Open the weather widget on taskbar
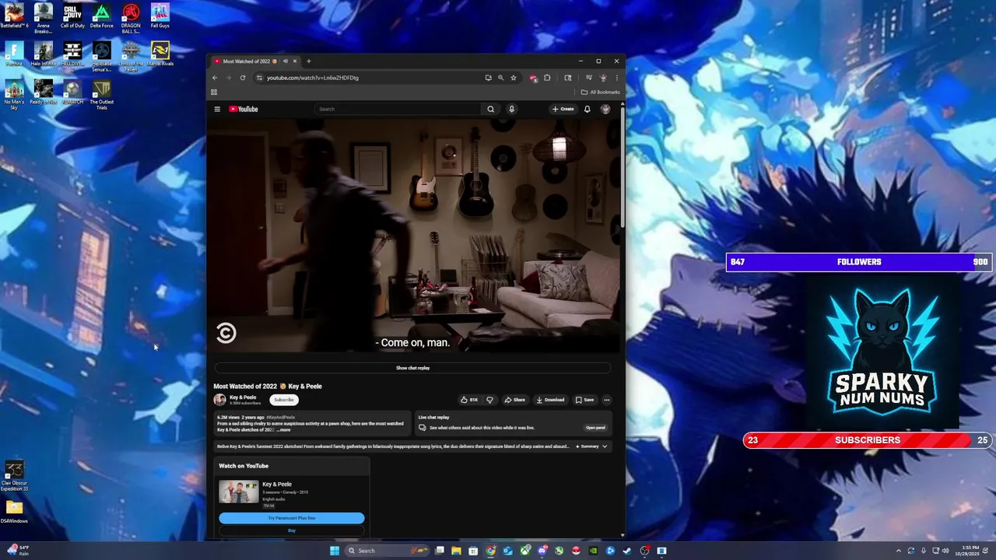 tap(17, 551)
